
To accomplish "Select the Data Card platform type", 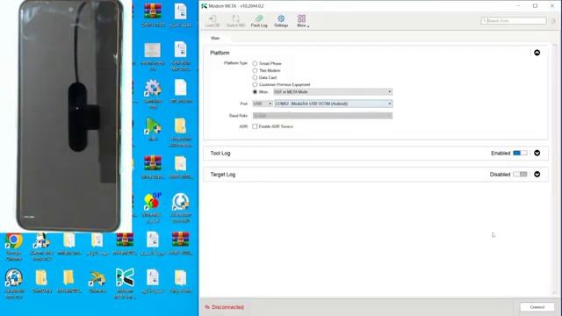I will tap(255, 77).
